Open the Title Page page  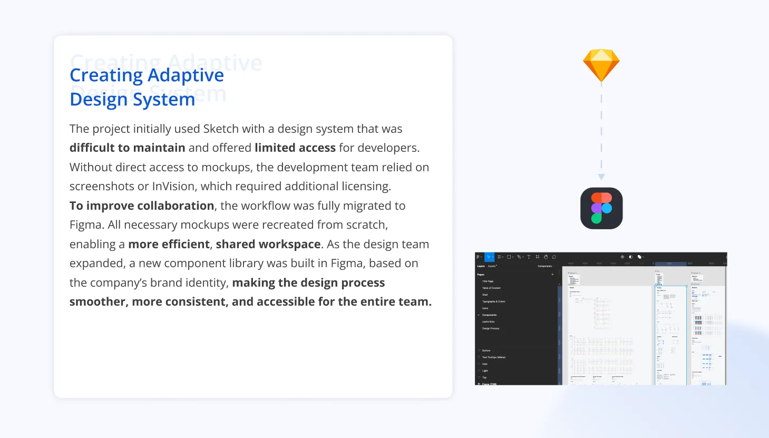tap(488, 281)
